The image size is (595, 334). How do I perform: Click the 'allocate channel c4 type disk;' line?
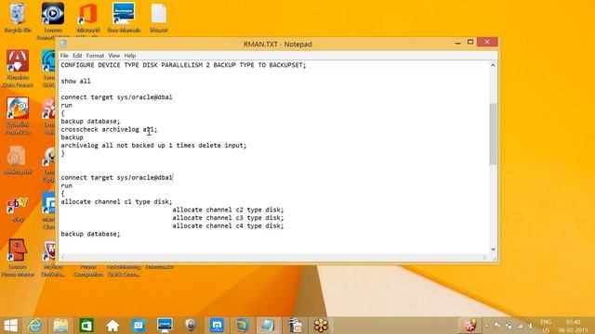click(228, 226)
